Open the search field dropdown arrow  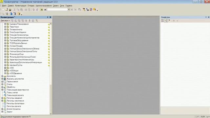coord(69,10)
